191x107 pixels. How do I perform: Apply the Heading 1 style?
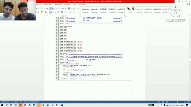coord(103,10)
